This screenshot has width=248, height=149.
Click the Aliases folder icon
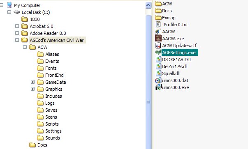pyautogui.click(x=40, y=54)
